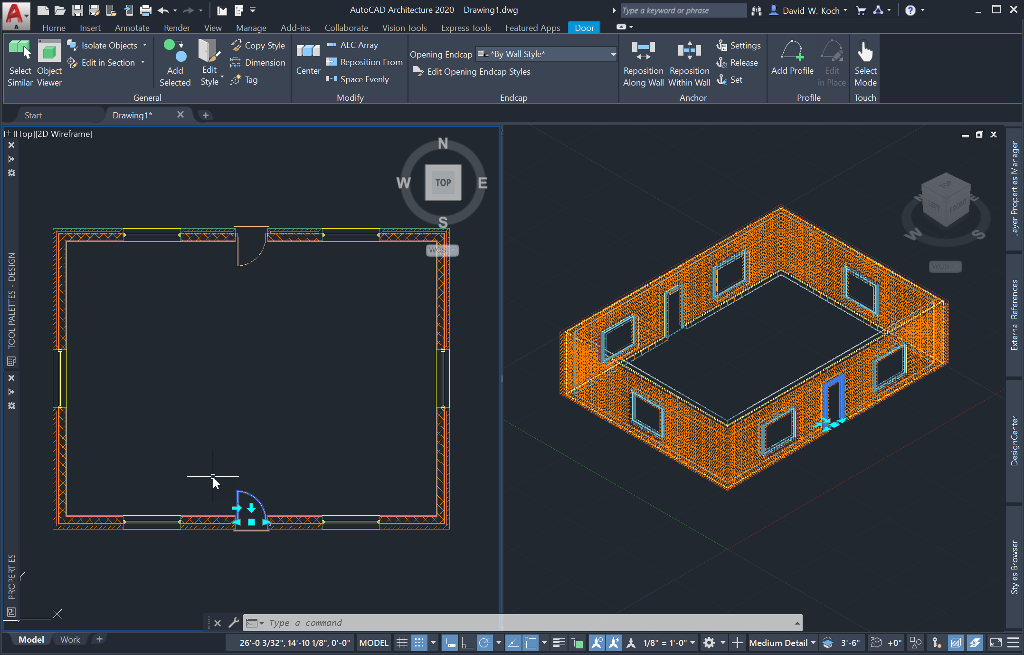Open the Opening Endcap style dropdown

click(x=613, y=54)
